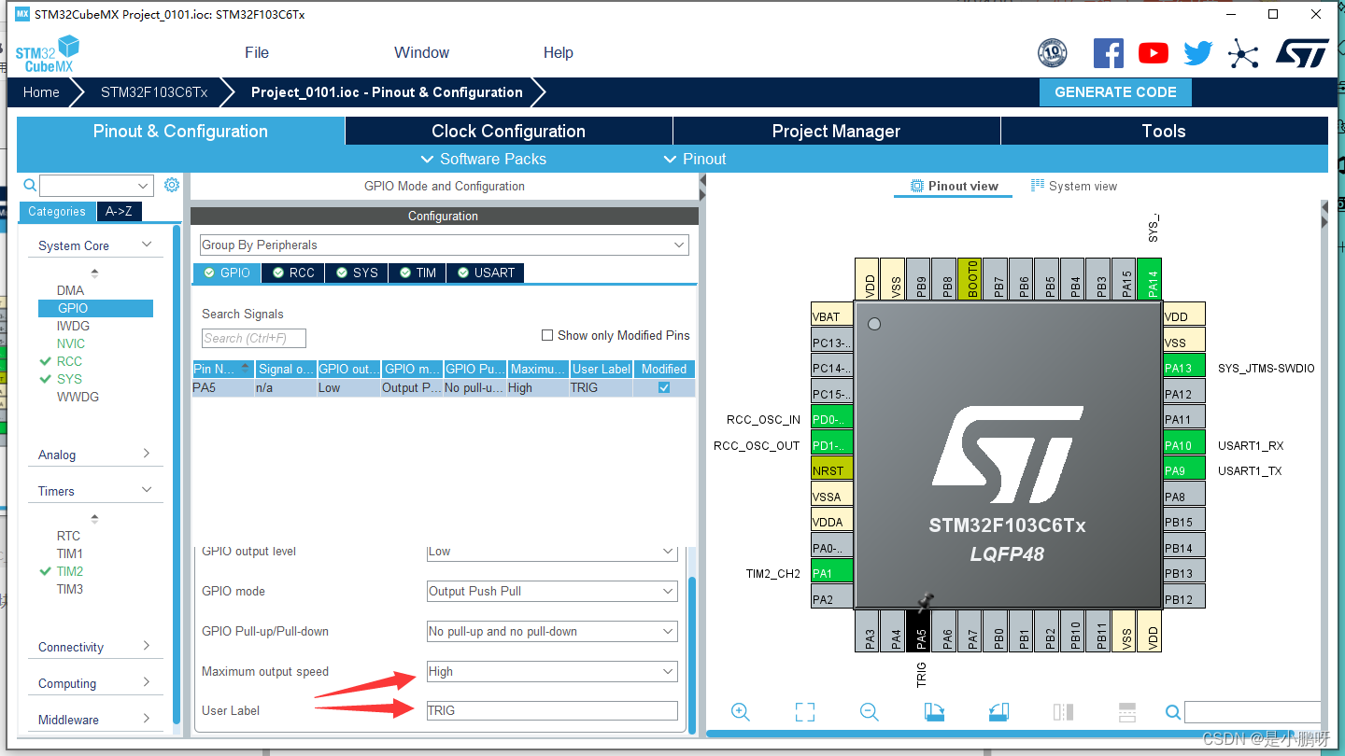Screen dimensions: 1345x756
Task: Go to Home breadcrumb
Action: [x=41, y=91]
